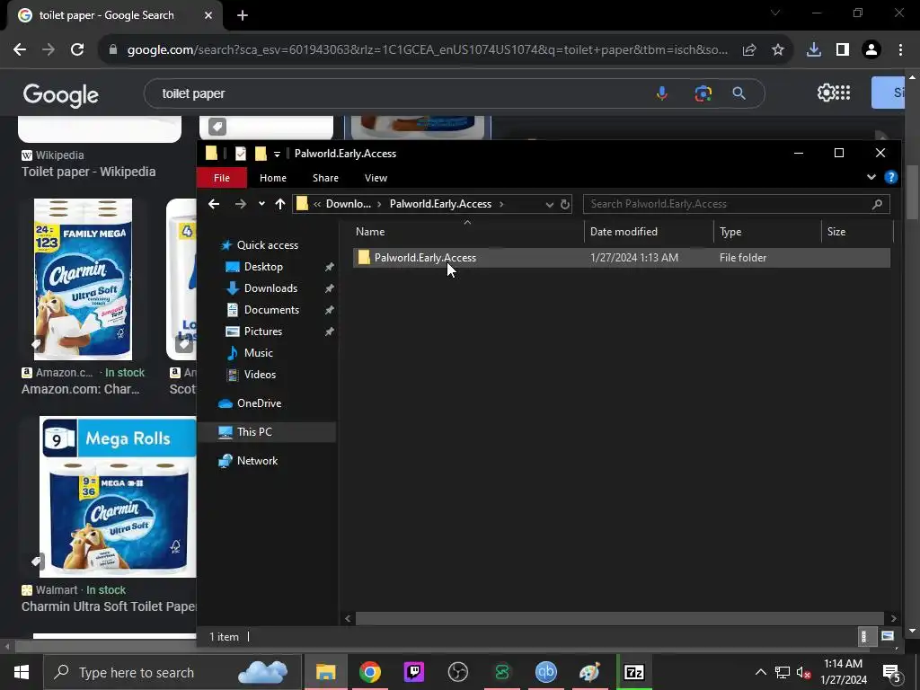Open Desktop in navigation pane

pos(263,267)
